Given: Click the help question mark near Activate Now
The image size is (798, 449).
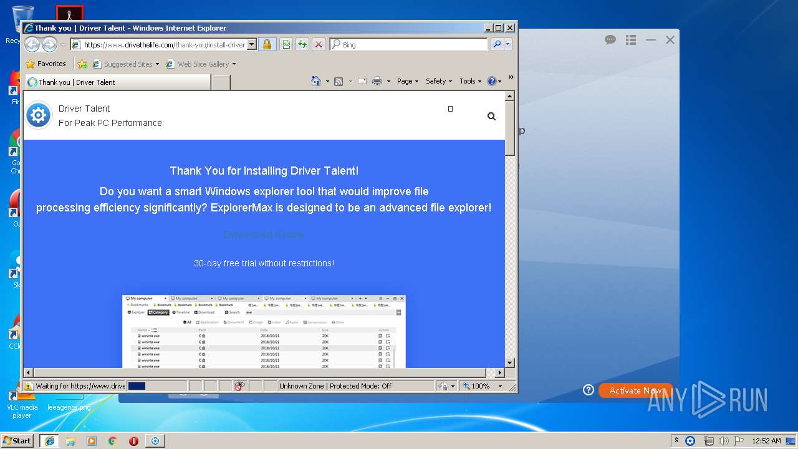Looking at the screenshot, I should point(588,390).
